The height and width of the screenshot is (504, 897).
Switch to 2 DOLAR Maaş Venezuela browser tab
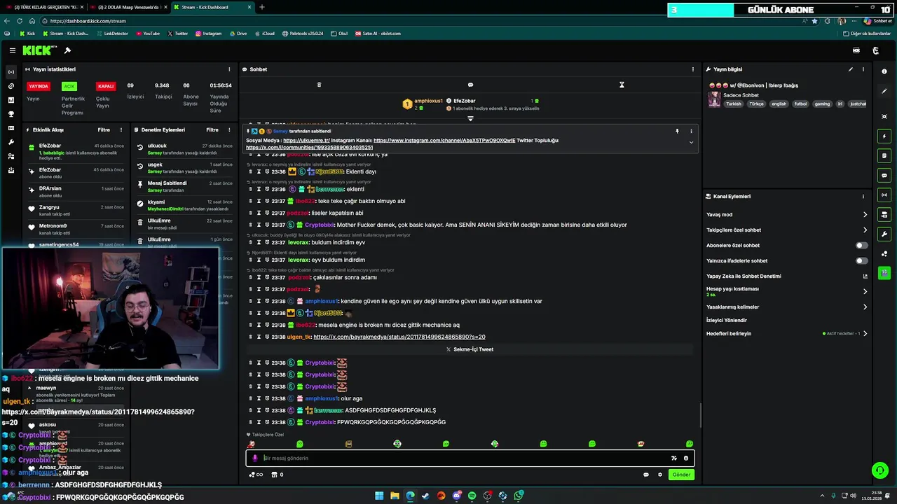pos(128,7)
